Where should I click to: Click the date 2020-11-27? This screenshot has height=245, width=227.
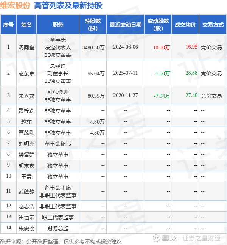pos(126,95)
